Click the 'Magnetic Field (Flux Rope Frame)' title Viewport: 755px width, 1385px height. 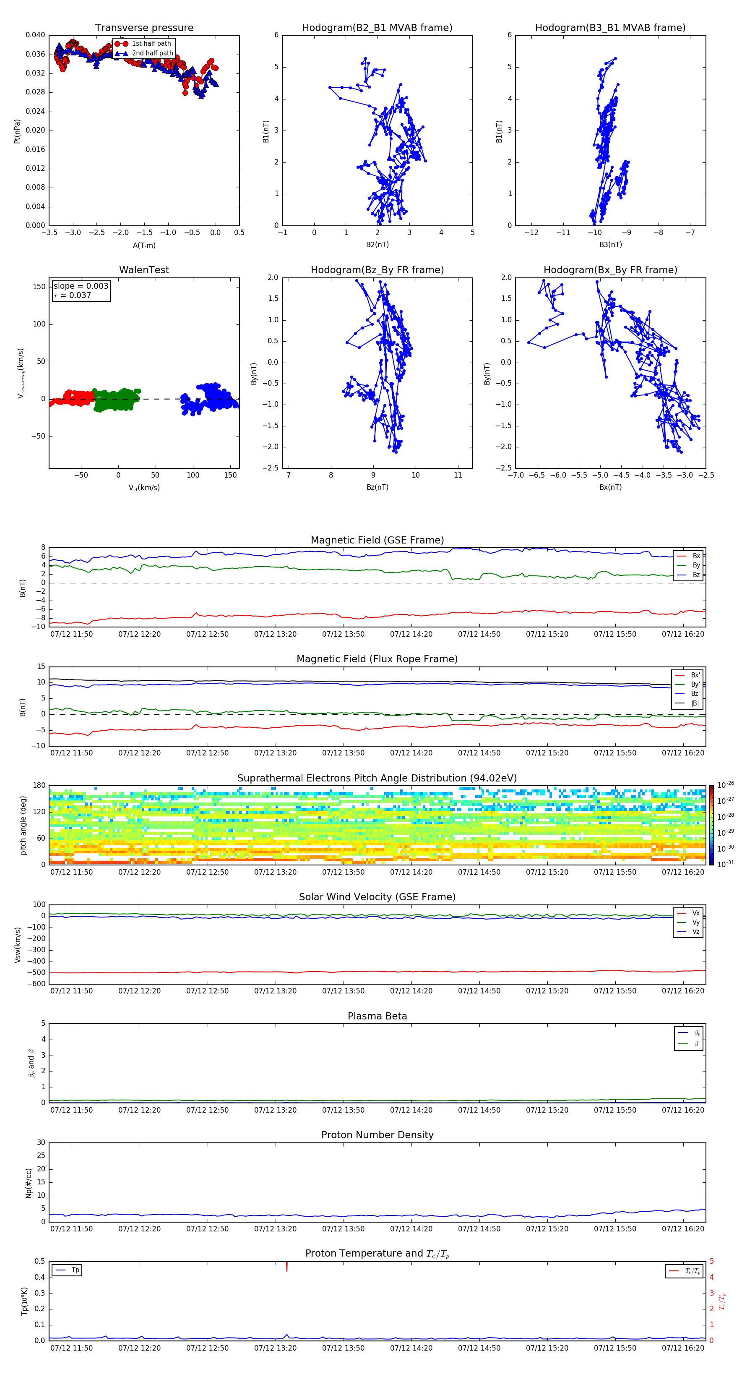coord(377,659)
